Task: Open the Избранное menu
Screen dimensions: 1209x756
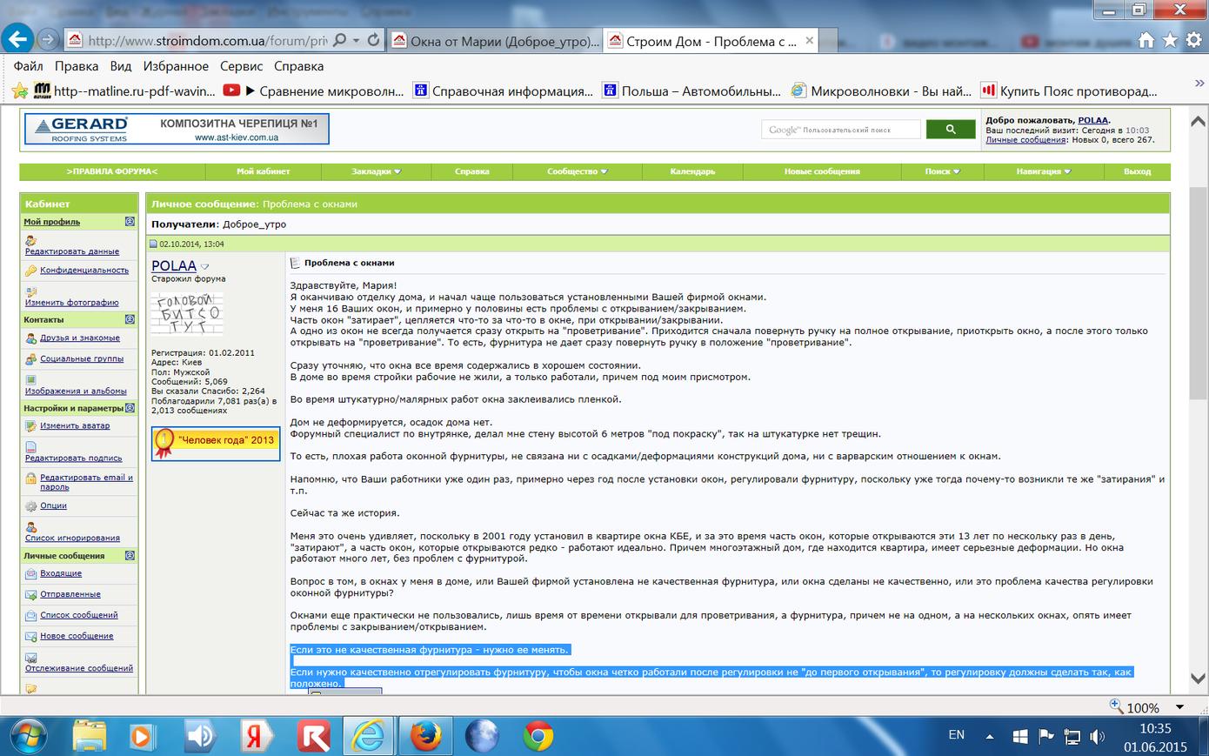Action: (176, 66)
